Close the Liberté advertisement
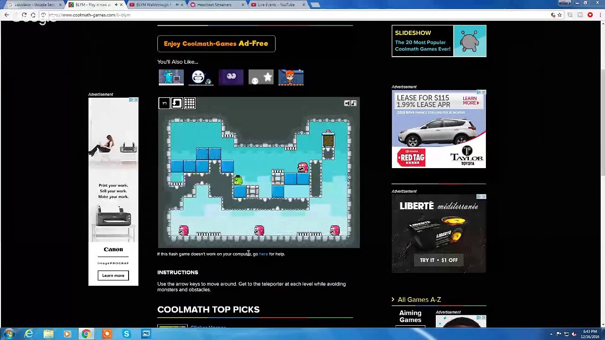 coord(483,197)
